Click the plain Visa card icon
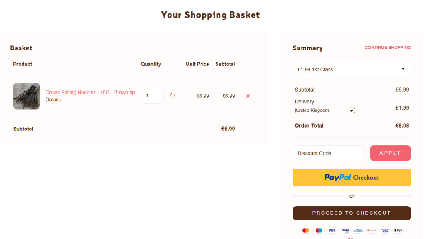The image size is (434, 239). (x=332, y=230)
